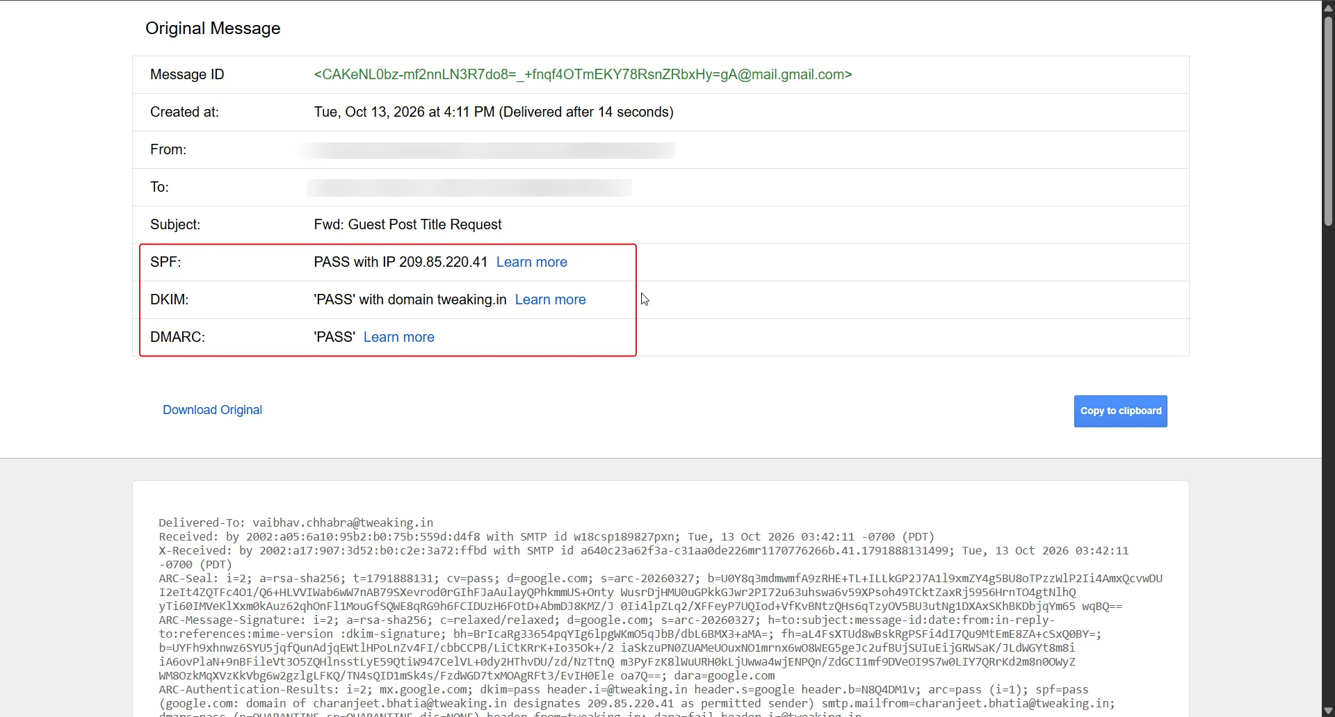Image resolution: width=1335 pixels, height=717 pixels.
Task: Click the 'From:' label
Action: coord(168,149)
